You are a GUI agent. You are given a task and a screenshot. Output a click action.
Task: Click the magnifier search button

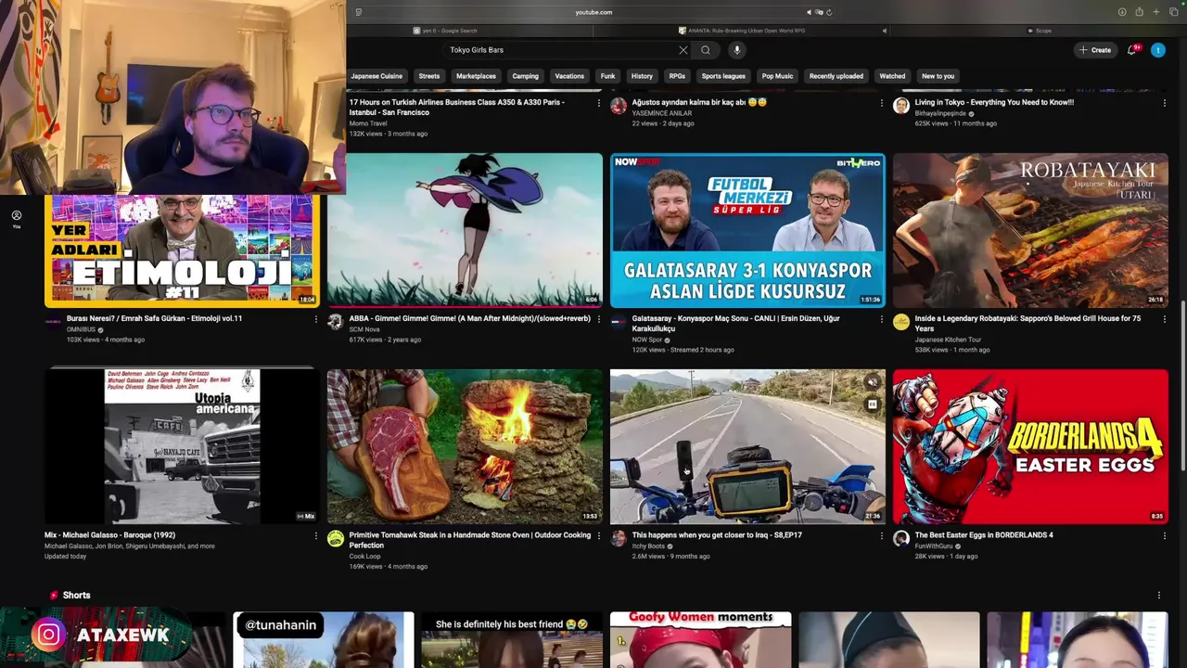coord(706,50)
